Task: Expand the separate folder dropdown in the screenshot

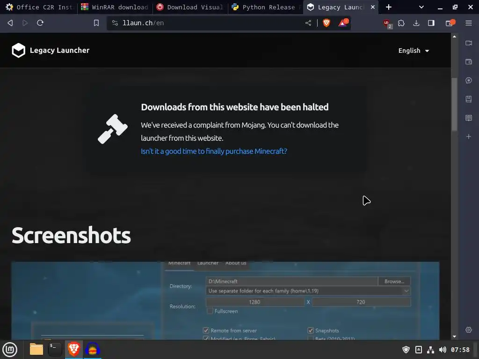Action: coord(308,291)
